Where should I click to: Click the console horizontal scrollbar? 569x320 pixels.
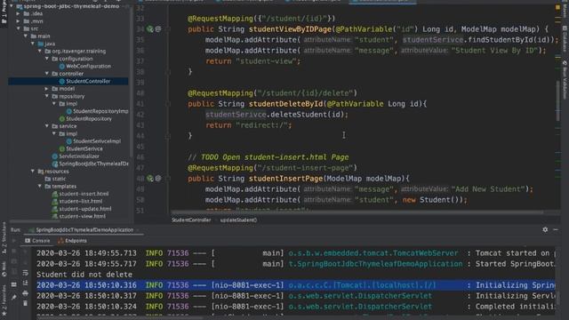[x=120, y=318]
